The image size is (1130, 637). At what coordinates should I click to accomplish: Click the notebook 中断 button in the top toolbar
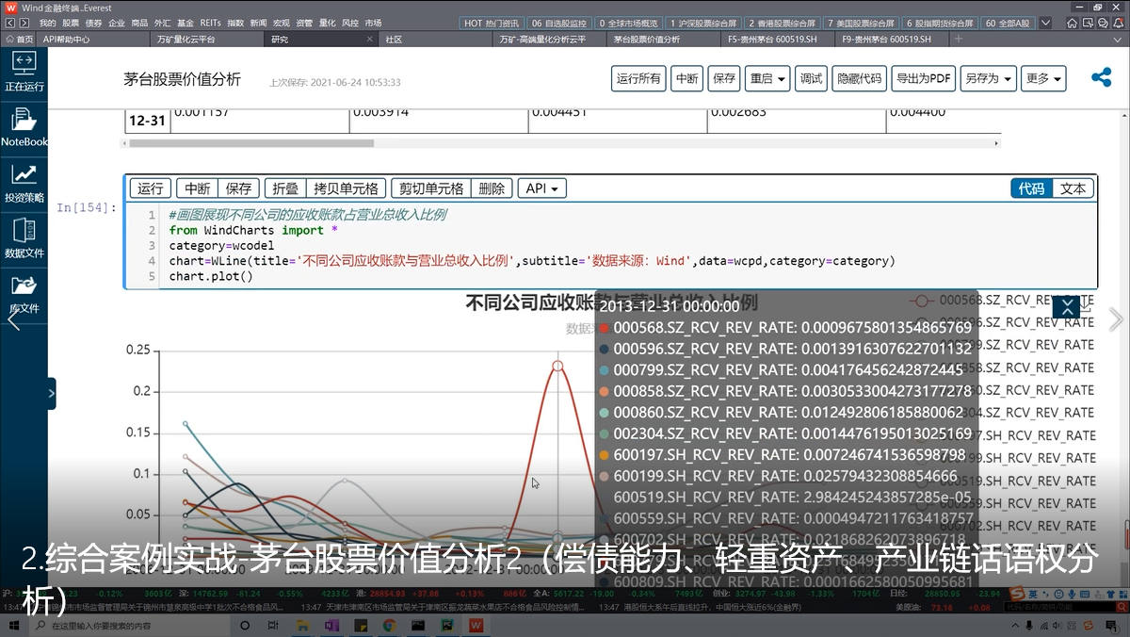click(687, 79)
